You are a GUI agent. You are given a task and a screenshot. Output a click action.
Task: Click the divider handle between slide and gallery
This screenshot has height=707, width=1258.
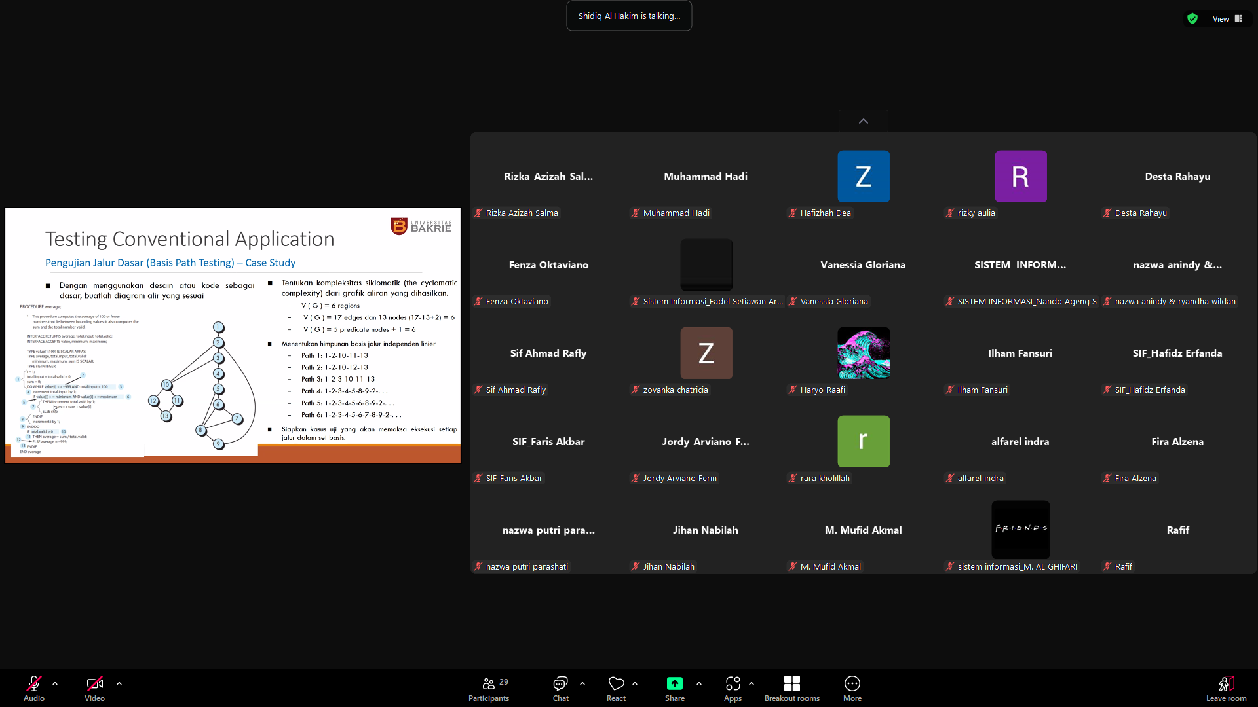tap(466, 353)
